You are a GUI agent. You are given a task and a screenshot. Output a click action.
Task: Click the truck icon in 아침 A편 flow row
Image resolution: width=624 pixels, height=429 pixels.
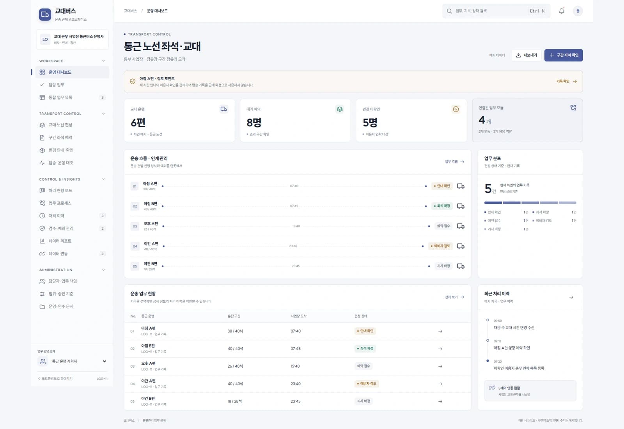(461, 186)
